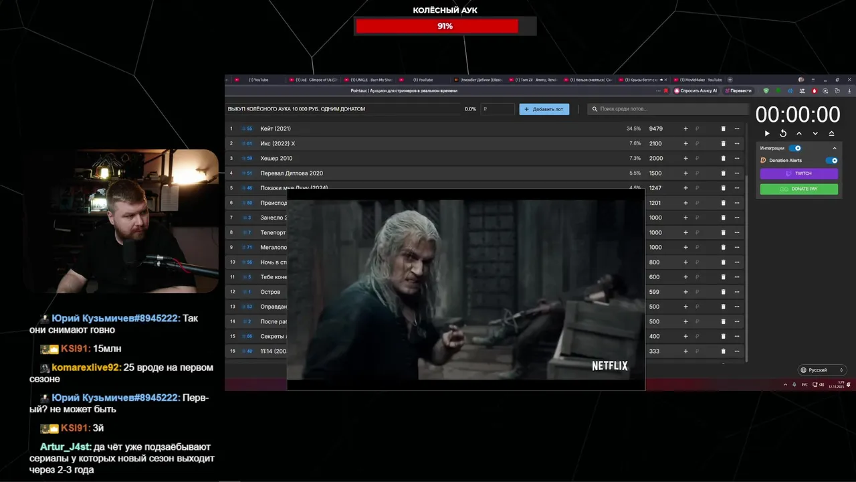Image resolution: width=856 pixels, height=482 pixels.
Task: Click the green DONATE PAY button
Action: [798, 189]
